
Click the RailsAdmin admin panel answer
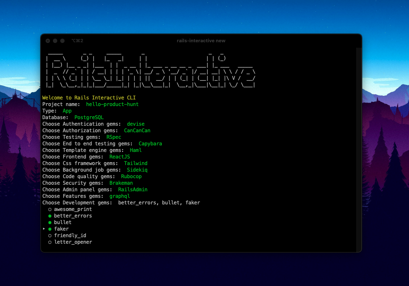[x=133, y=189]
